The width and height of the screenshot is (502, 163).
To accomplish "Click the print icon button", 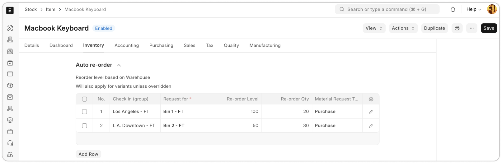I will tap(457, 28).
